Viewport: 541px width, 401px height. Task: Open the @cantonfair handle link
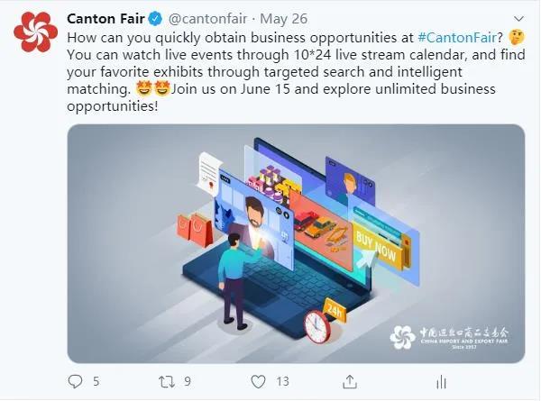207,19
